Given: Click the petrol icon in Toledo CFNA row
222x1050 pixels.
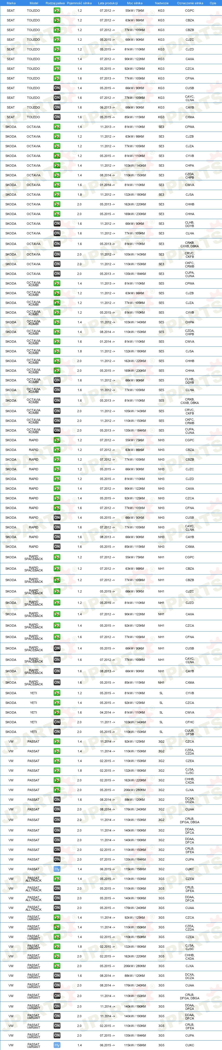Looking at the screenshot, I should (57, 78).
